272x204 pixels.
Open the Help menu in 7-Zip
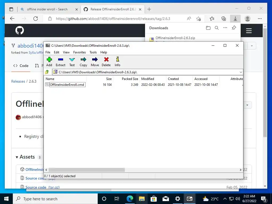(x=104, y=52)
